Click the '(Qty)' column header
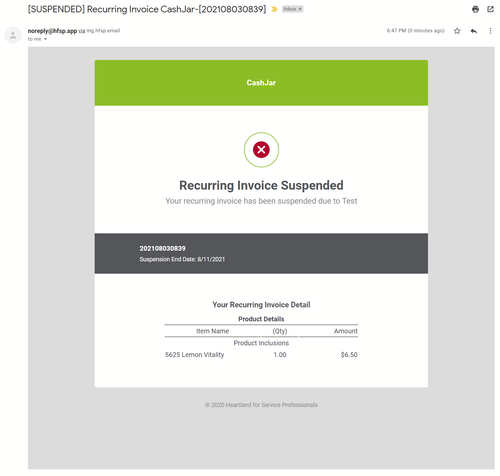The width and height of the screenshot is (500, 476). 280,331
